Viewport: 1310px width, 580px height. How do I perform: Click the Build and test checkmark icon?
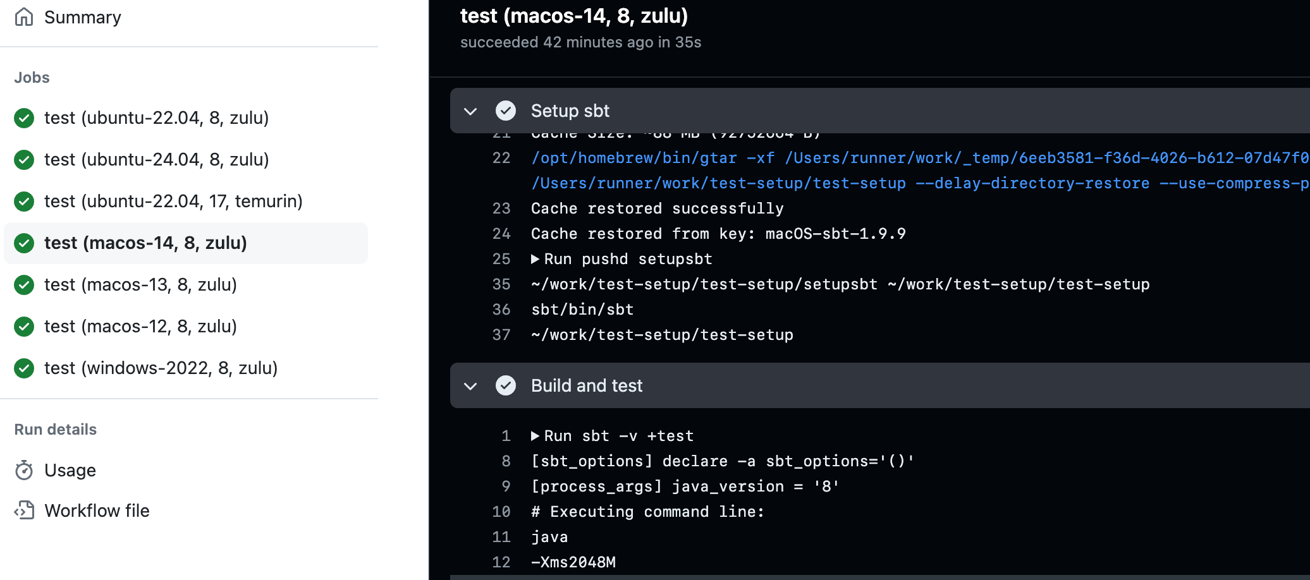[x=506, y=385]
